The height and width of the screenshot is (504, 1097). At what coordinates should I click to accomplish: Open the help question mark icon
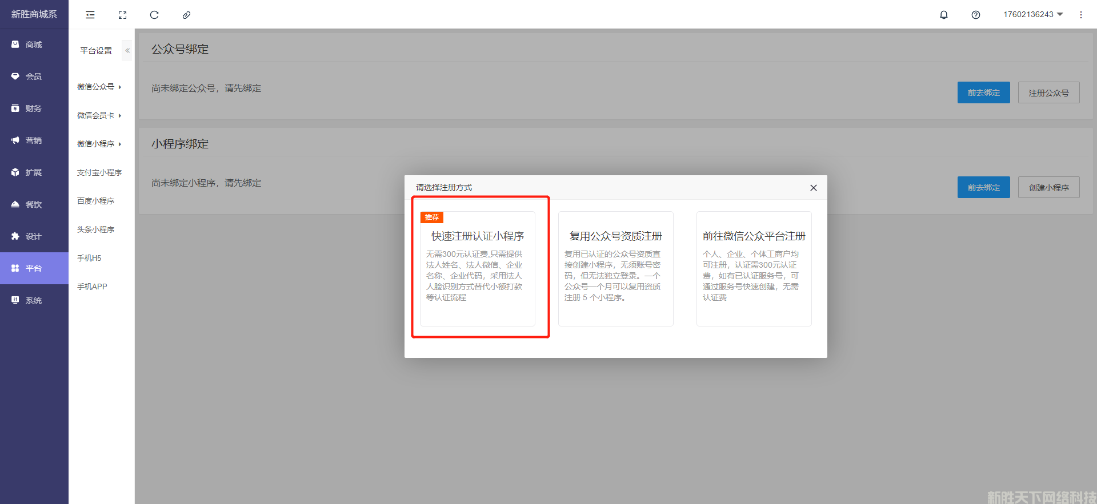(x=976, y=15)
